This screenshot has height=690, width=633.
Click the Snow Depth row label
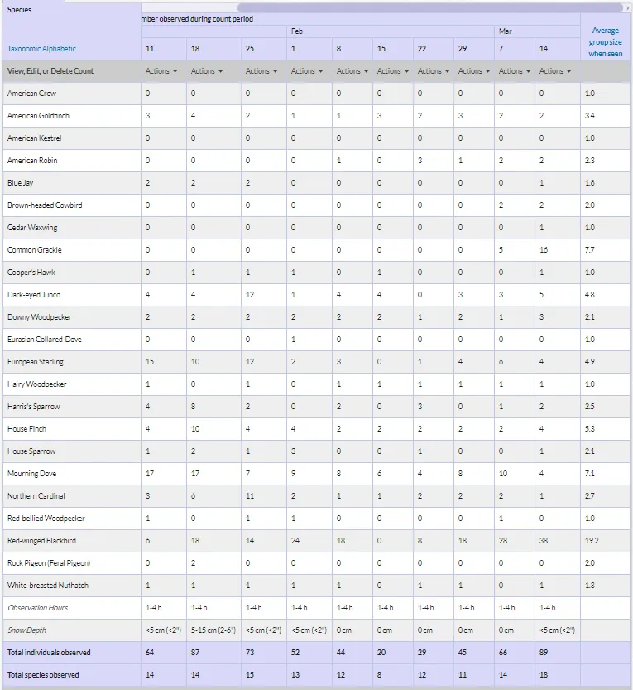26,630
